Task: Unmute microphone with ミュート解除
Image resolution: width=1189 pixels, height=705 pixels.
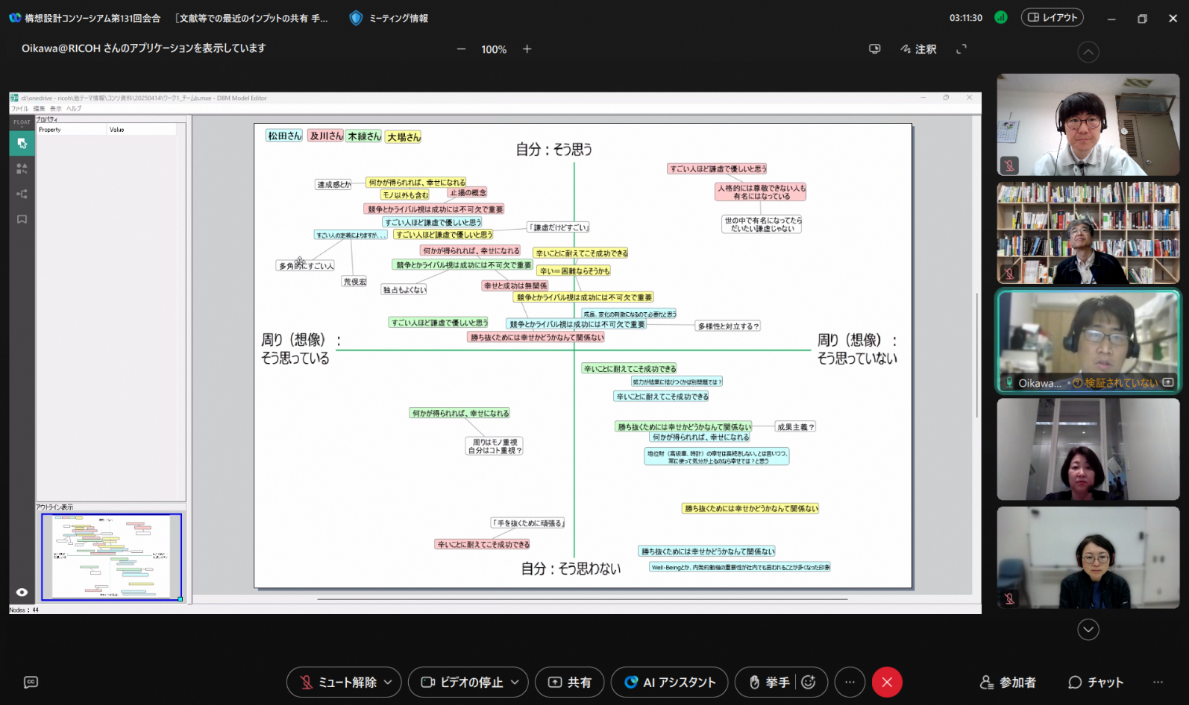Action: point(339,682)
